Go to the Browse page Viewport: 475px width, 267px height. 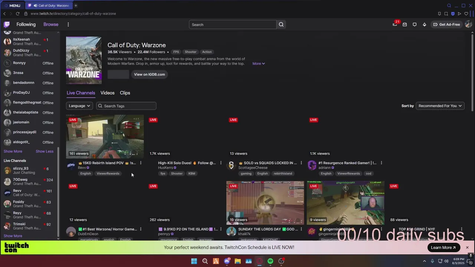(x=51, y=24)
